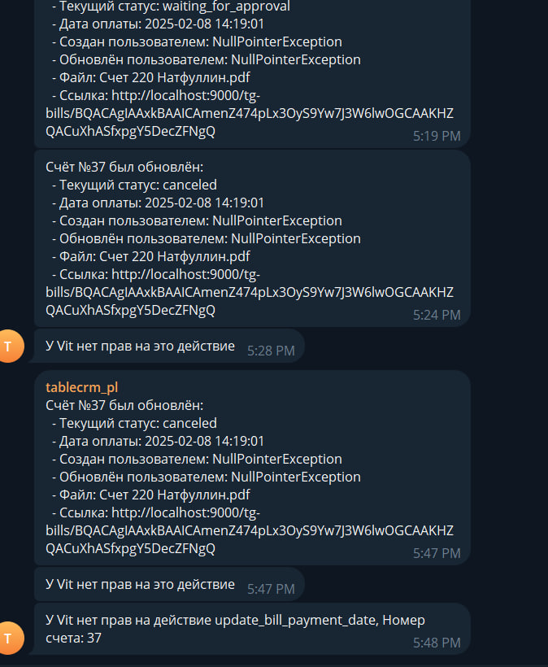Open the tablecrm_pl sender profile name
This screenshot has width=548, height=667.
[81, 387]
